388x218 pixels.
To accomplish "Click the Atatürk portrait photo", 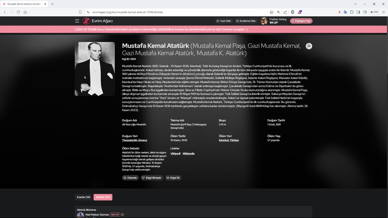I will pyautogui.click(x=95, y=69).
